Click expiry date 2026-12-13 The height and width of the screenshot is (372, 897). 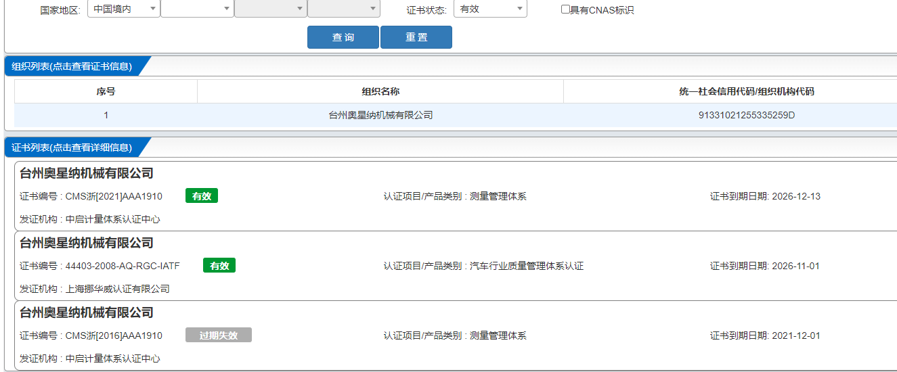pyautogui.click(x=796, y=196)
